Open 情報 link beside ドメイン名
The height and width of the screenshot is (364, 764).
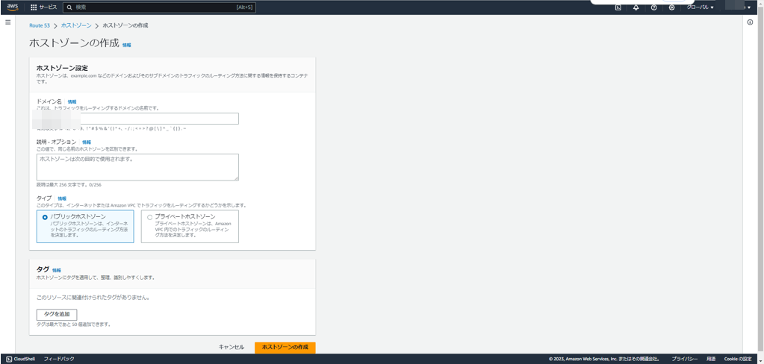tap(72, 101)
